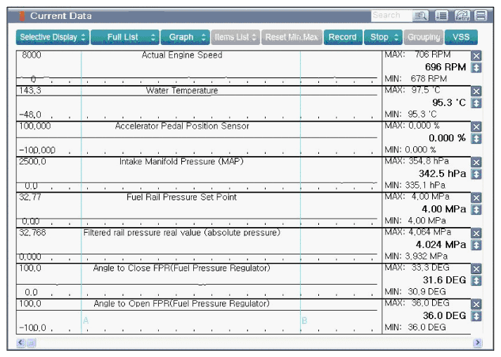This screenshot has width=501, height=357.
Task: Open the Stop dropdown button
Action: pos(383,37)
